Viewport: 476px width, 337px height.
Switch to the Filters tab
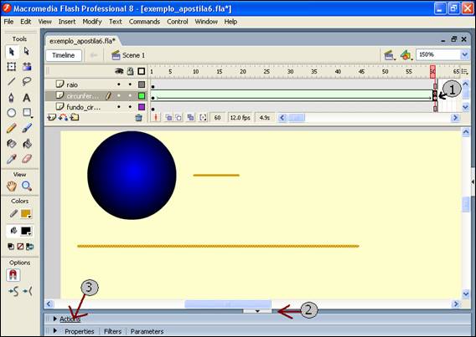pos(112,331)
